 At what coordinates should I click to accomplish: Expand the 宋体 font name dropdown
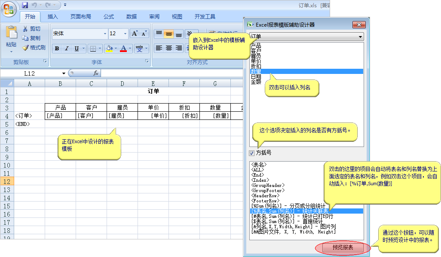pos(105,34)
